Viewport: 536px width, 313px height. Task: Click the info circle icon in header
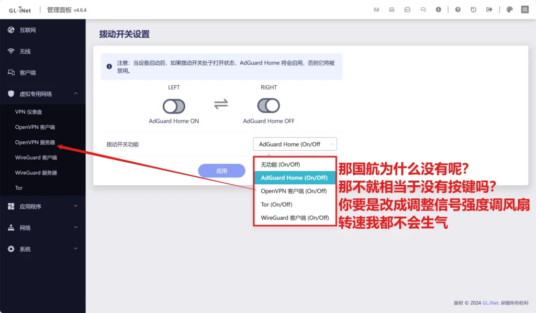438,9
